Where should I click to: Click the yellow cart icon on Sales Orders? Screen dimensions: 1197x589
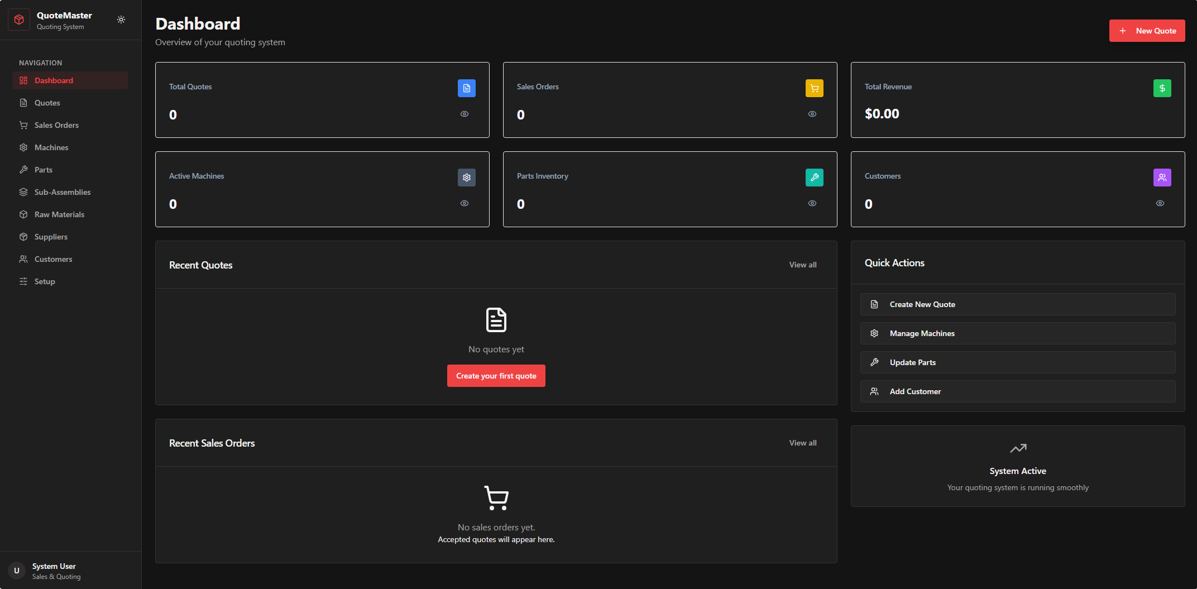point(815,88)
